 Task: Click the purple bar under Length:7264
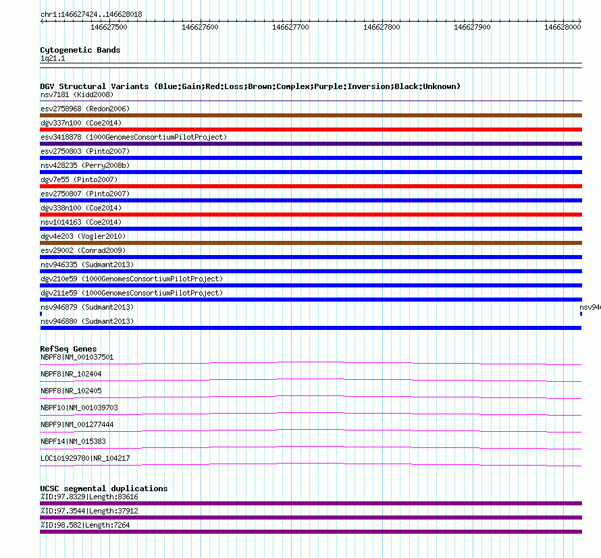click(x=311, y=532)
